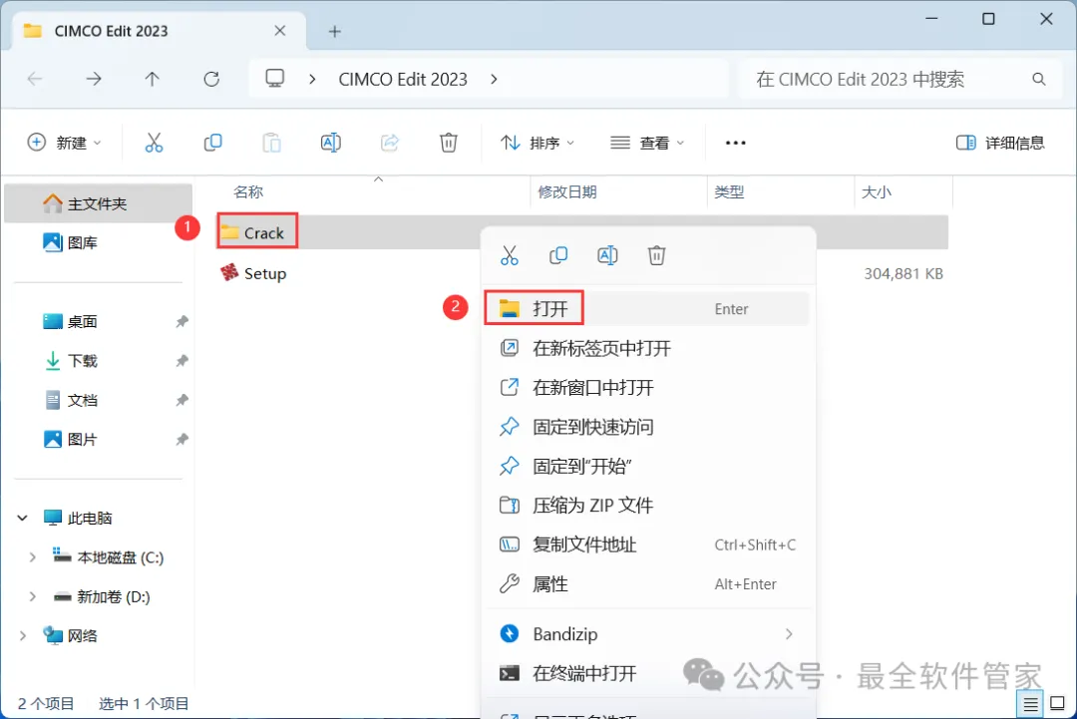Switch to the large thumbnails view icon
The image size is (1077, 719).
pyautogui.click(x=1057, y=703)
